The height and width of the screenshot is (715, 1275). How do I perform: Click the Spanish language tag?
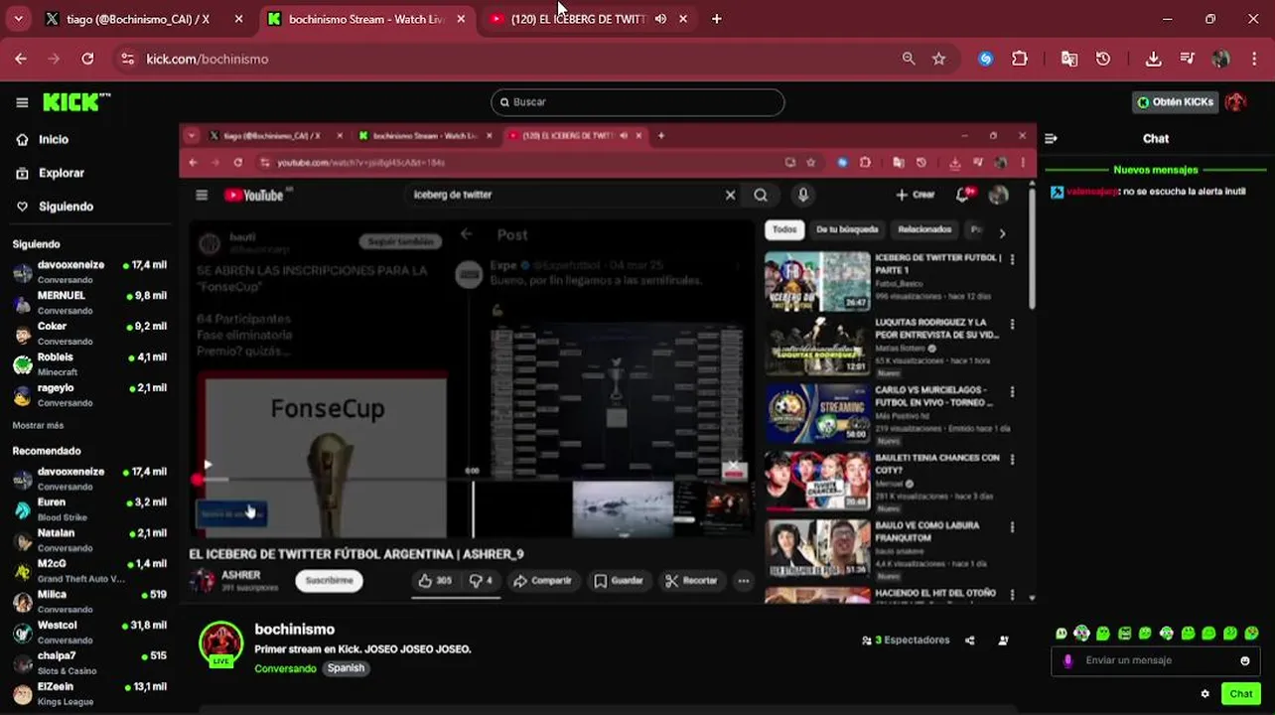pos(346,668)
